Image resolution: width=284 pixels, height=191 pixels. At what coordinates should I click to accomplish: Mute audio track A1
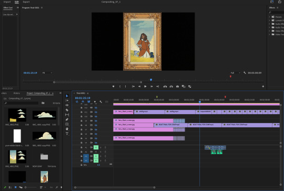click(x=96, y=147)
